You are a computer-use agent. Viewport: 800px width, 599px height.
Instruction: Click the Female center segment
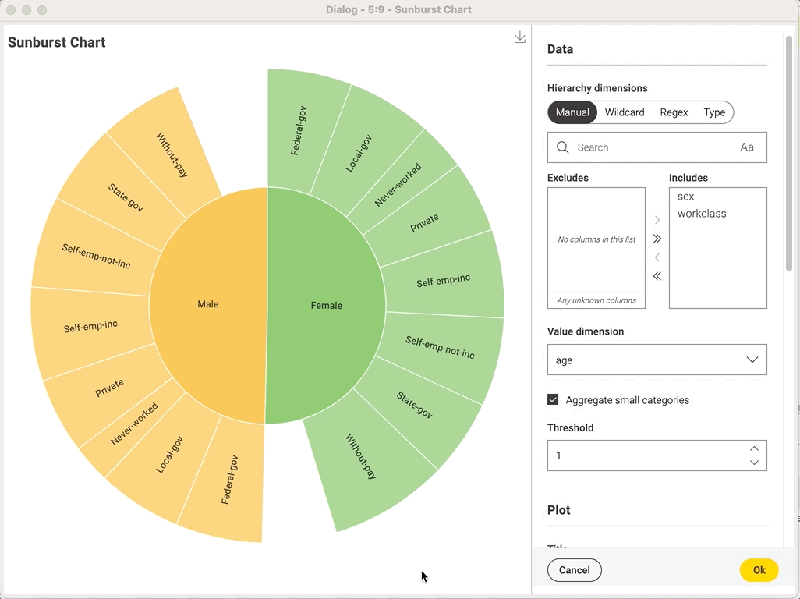(327, 305)
